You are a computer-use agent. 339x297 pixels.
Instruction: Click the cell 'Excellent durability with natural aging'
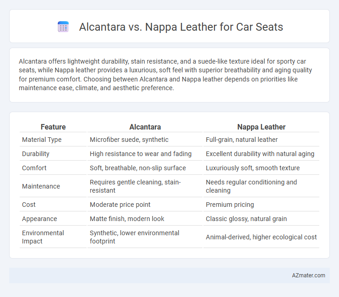click(261, 154)
